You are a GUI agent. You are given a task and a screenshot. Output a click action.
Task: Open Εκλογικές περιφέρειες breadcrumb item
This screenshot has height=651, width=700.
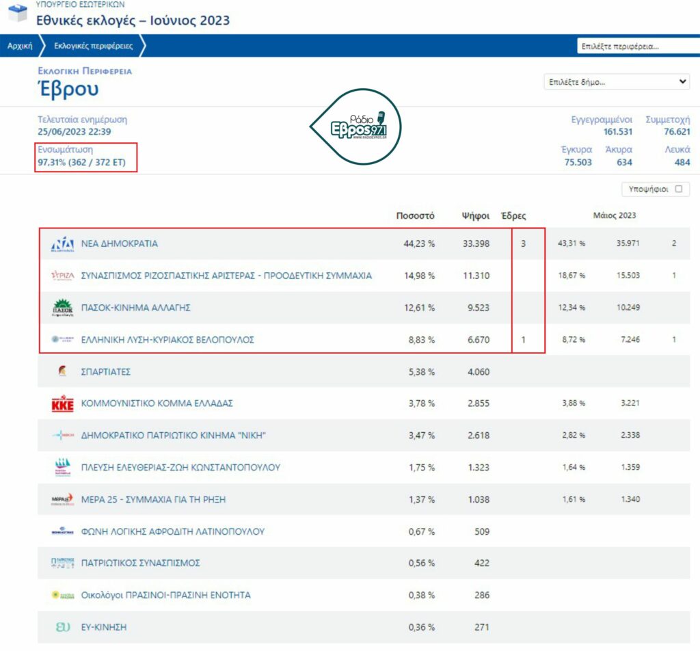click(x=94, y=46)
